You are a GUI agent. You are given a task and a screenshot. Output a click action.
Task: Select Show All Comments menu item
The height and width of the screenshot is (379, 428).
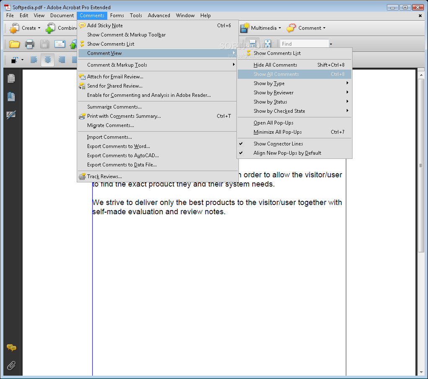[295, 74]
